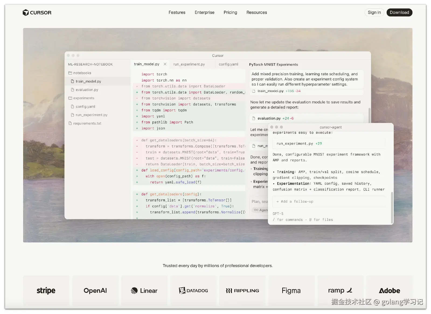Open the Enterprise page
The width and height of the screenshot is (431, 314).
click(204, 12)
